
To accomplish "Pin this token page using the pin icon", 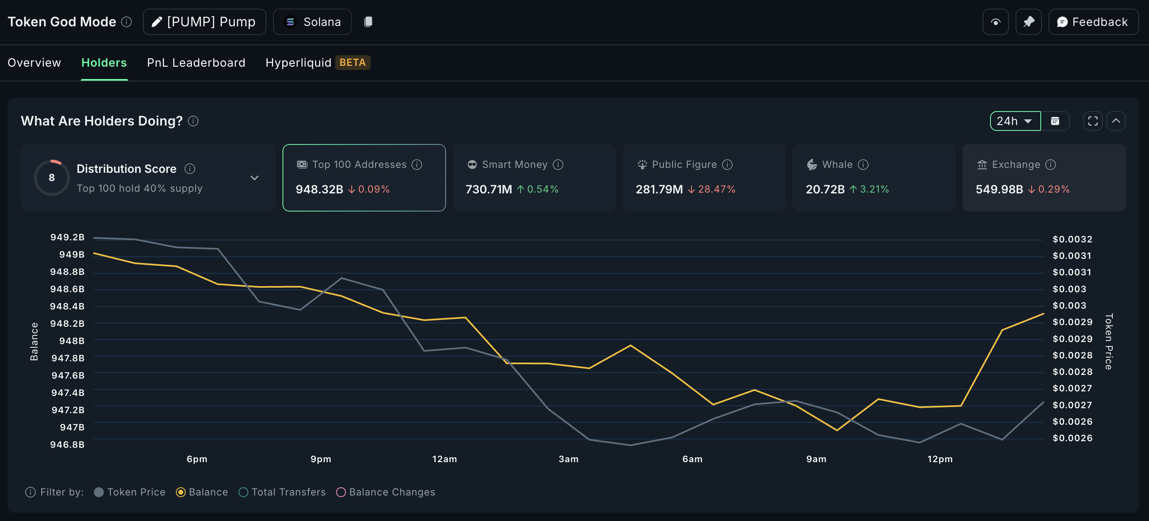I will point(1029,21).
